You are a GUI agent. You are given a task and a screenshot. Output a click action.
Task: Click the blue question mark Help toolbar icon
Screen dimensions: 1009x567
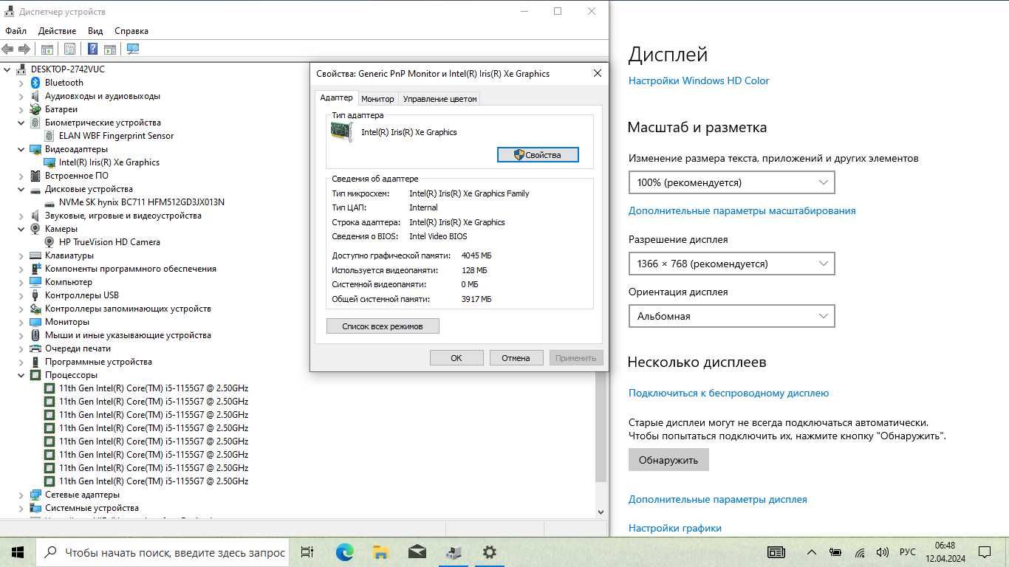[x=92, y=49]
